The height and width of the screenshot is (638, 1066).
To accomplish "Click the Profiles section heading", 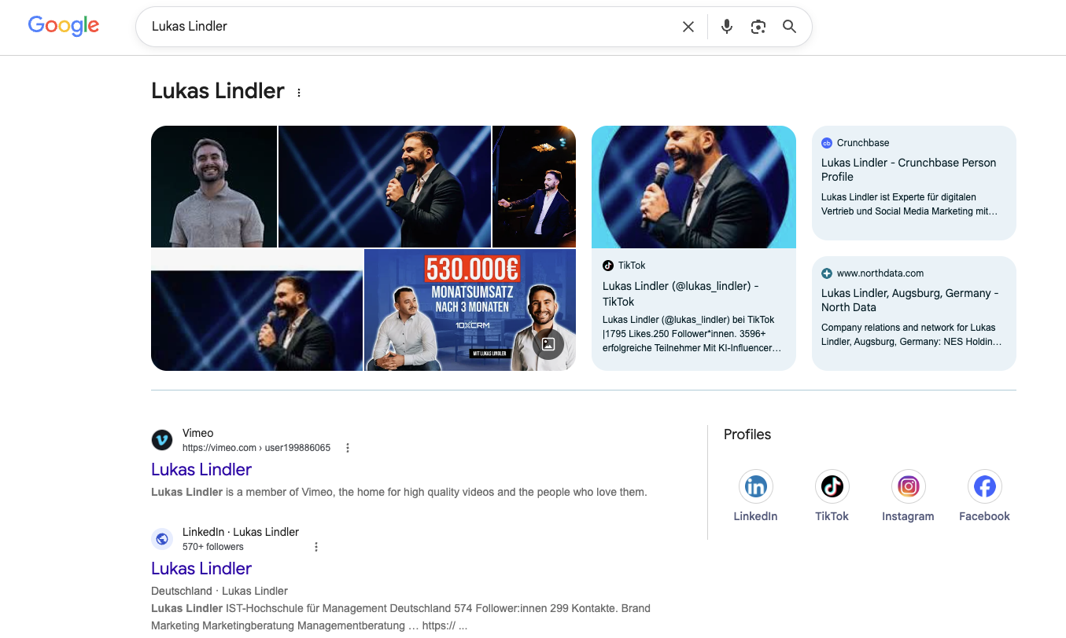I will [747, 434].
